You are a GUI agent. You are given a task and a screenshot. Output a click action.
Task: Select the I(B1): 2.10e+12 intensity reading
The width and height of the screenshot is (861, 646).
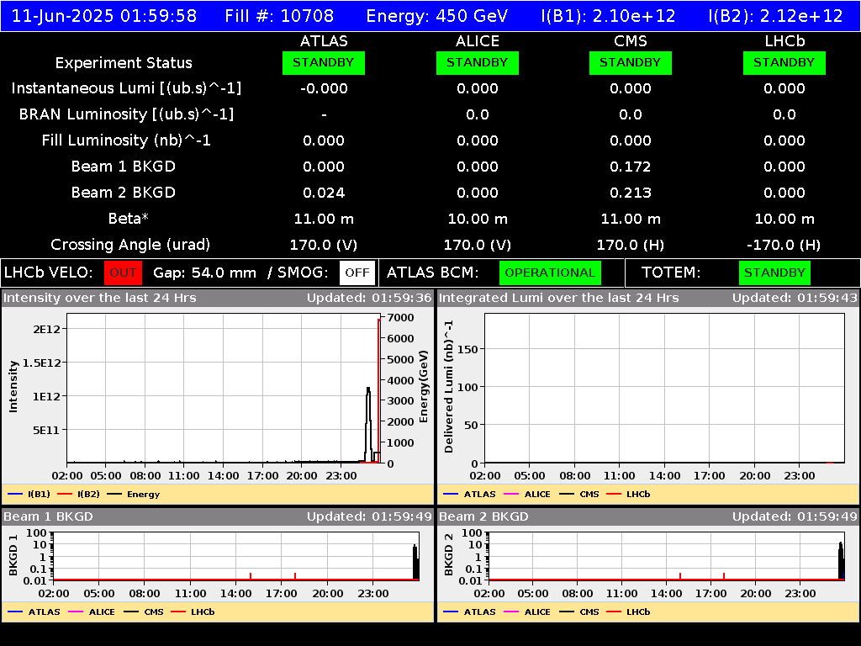click(x=609, y=16)
